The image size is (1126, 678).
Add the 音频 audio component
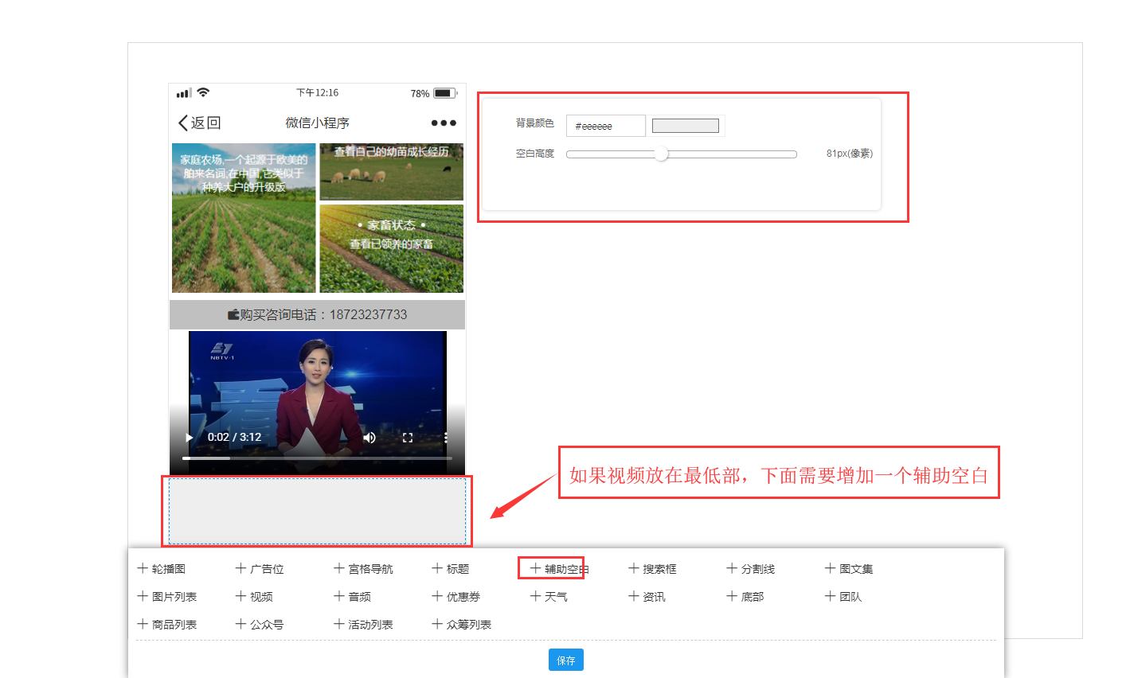pos(352,597)
